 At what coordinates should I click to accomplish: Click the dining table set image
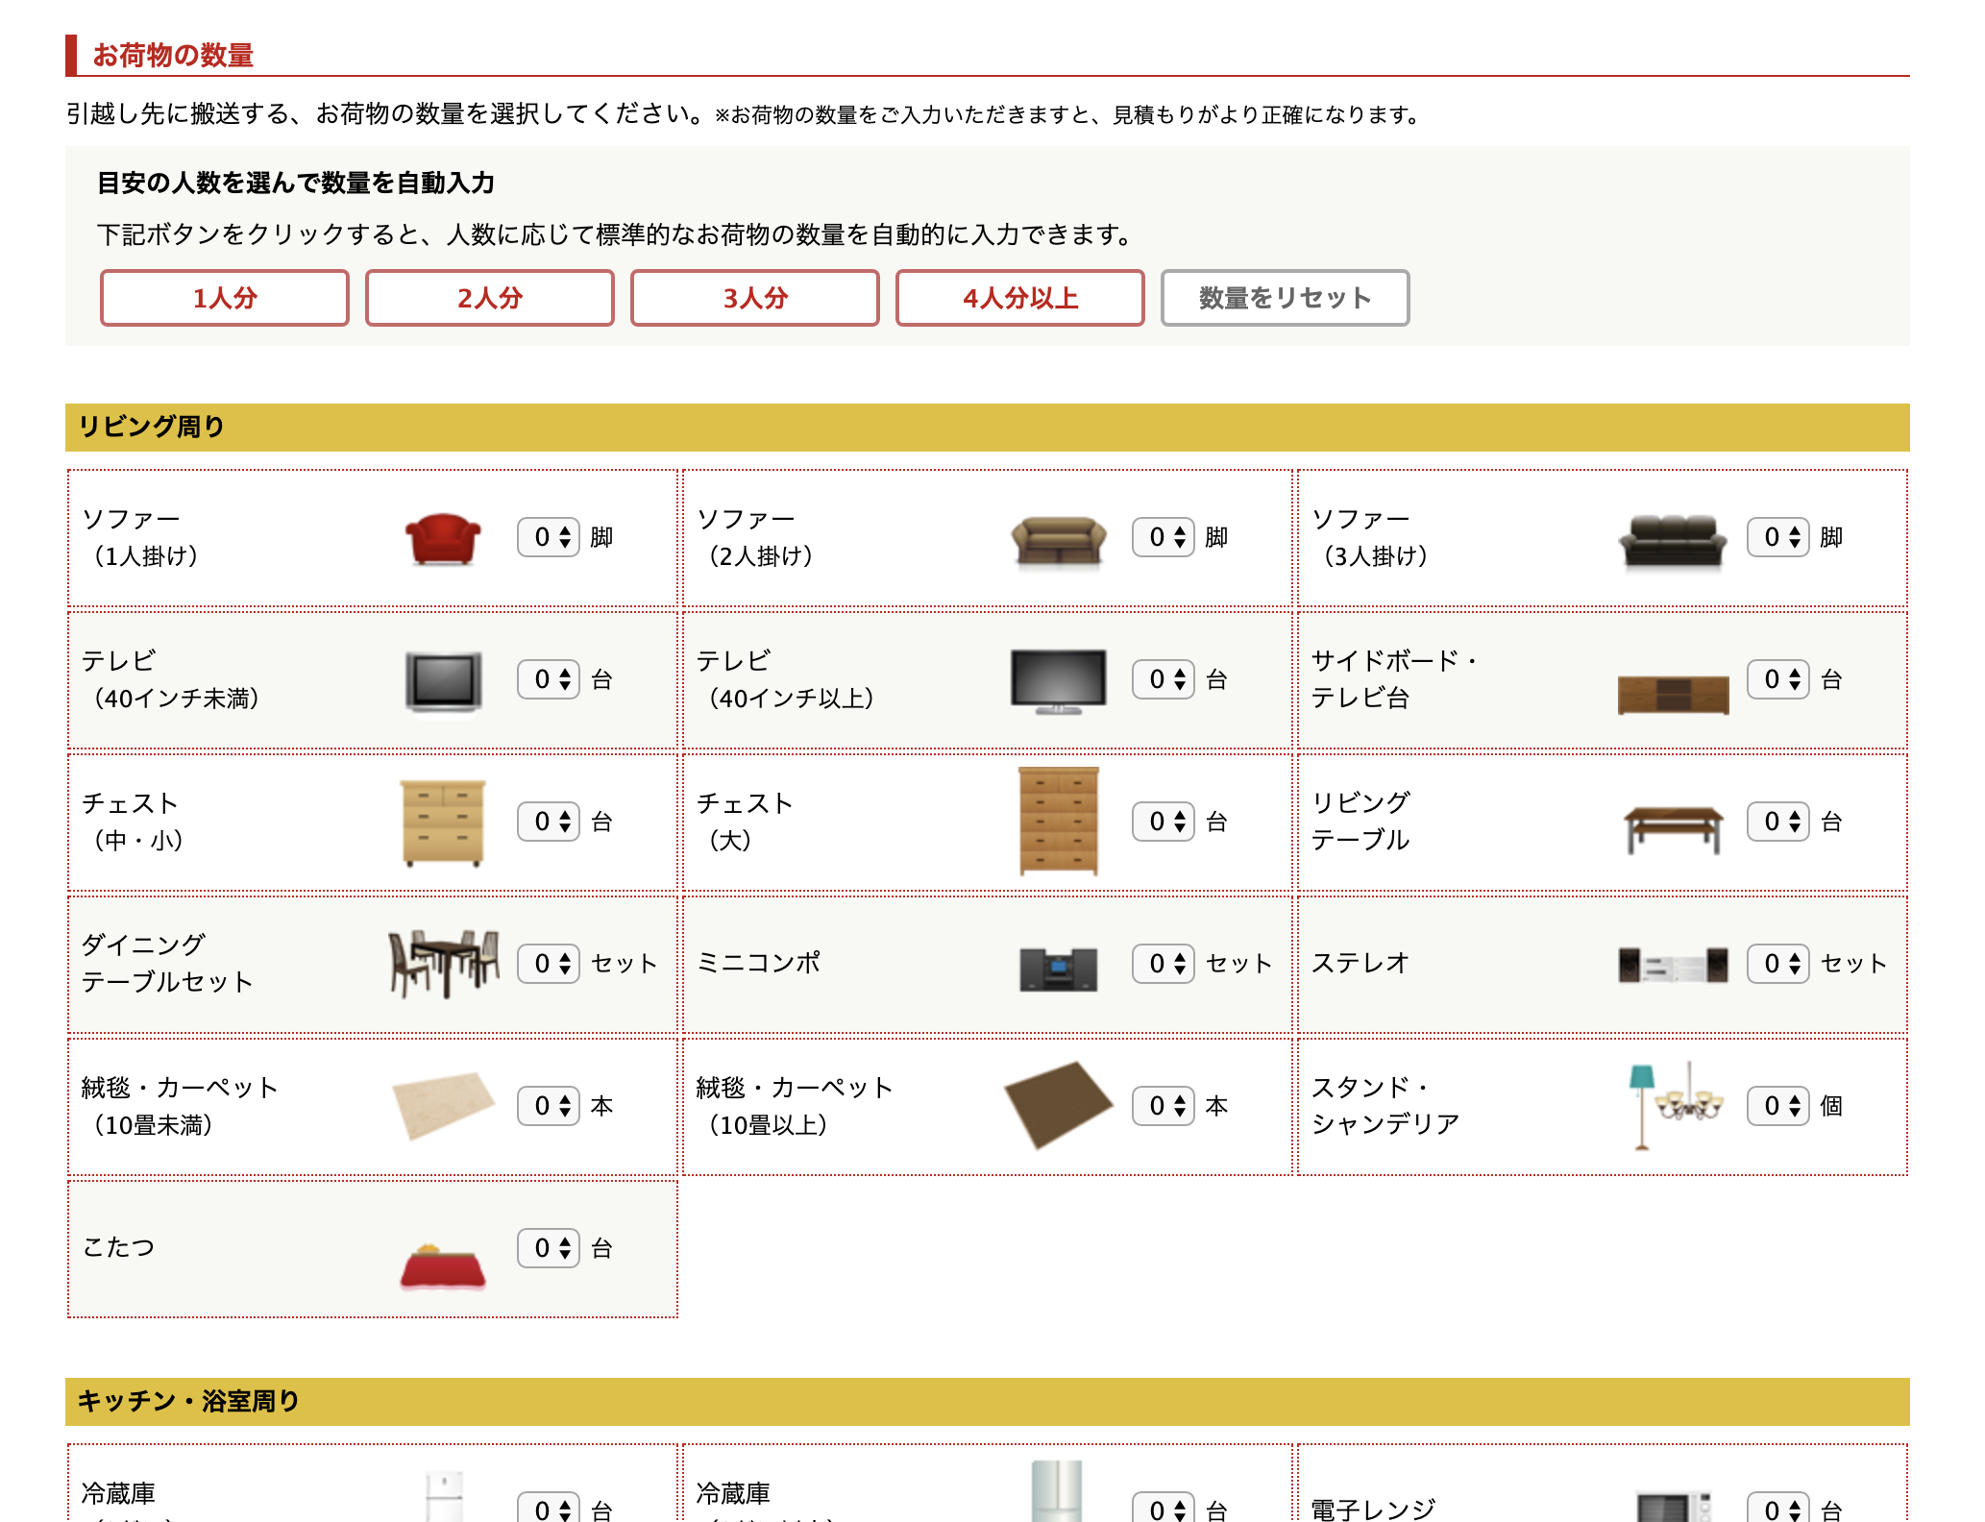[443, 963]
